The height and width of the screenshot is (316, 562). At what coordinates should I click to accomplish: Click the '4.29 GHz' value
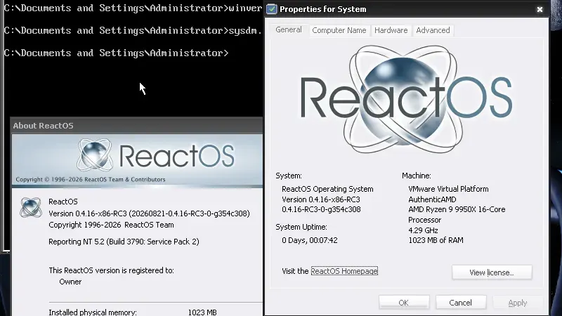[x=423, y=230]
